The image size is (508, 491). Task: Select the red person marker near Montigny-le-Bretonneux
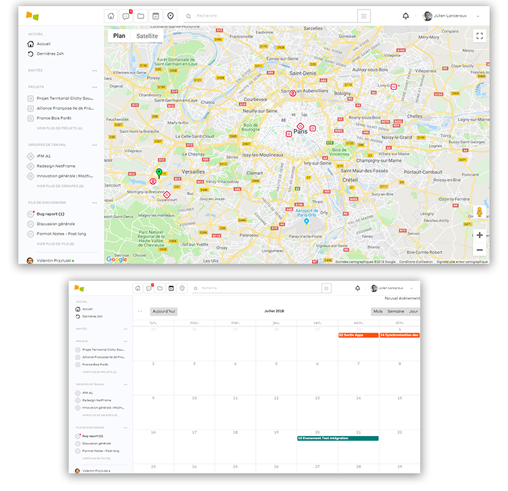(x=152, y=181)
